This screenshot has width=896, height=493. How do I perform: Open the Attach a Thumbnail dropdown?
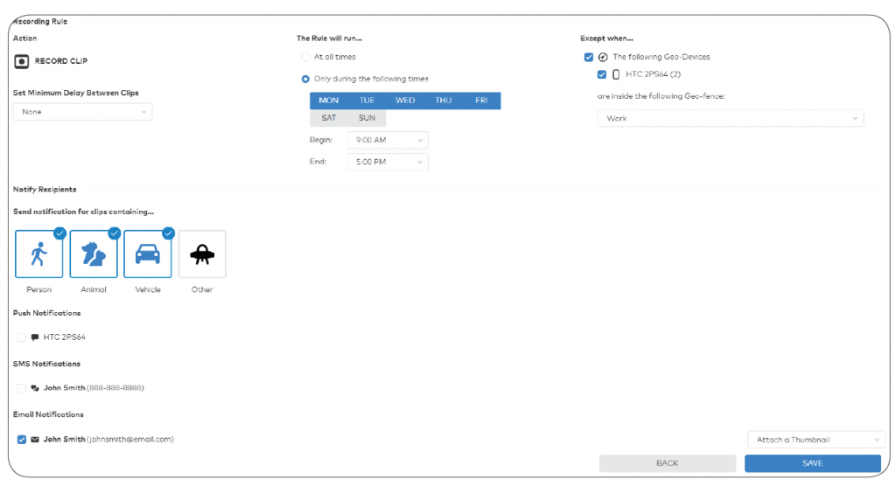click(815, 440)
